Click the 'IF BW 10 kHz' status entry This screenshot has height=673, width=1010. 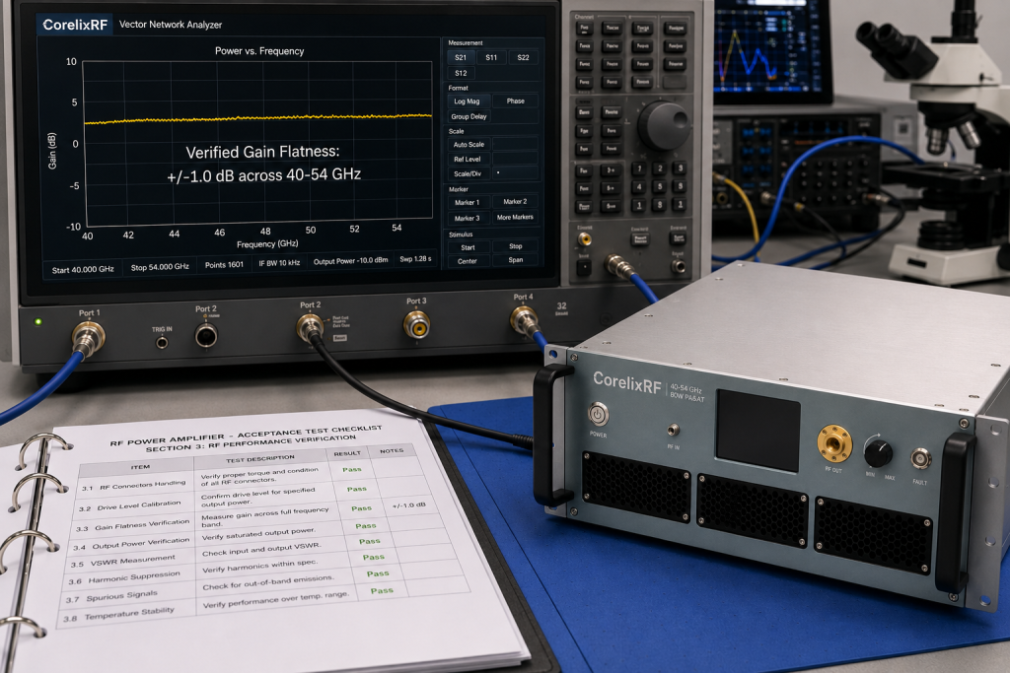[279, 262]
